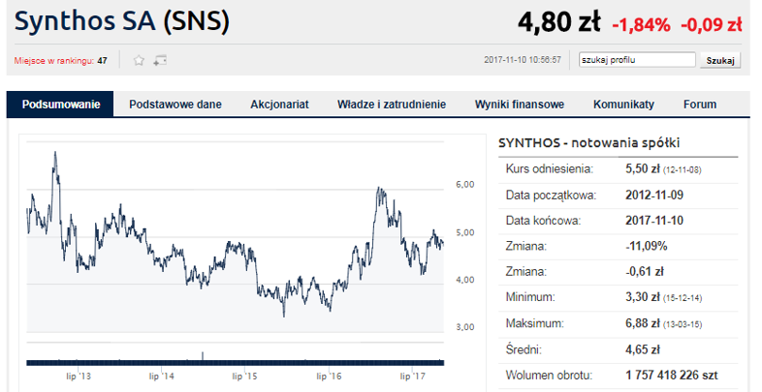Viewport: 762px width, 392px height.
Task: Click the lip '14 axis label
Action: coord(162,377)
